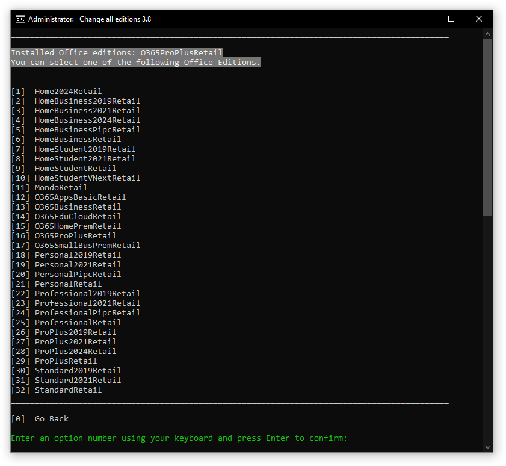The width and height of the screenshot is (506, 466).
Task: Click the Enter an option number prompt
Action: click(179, 438)
